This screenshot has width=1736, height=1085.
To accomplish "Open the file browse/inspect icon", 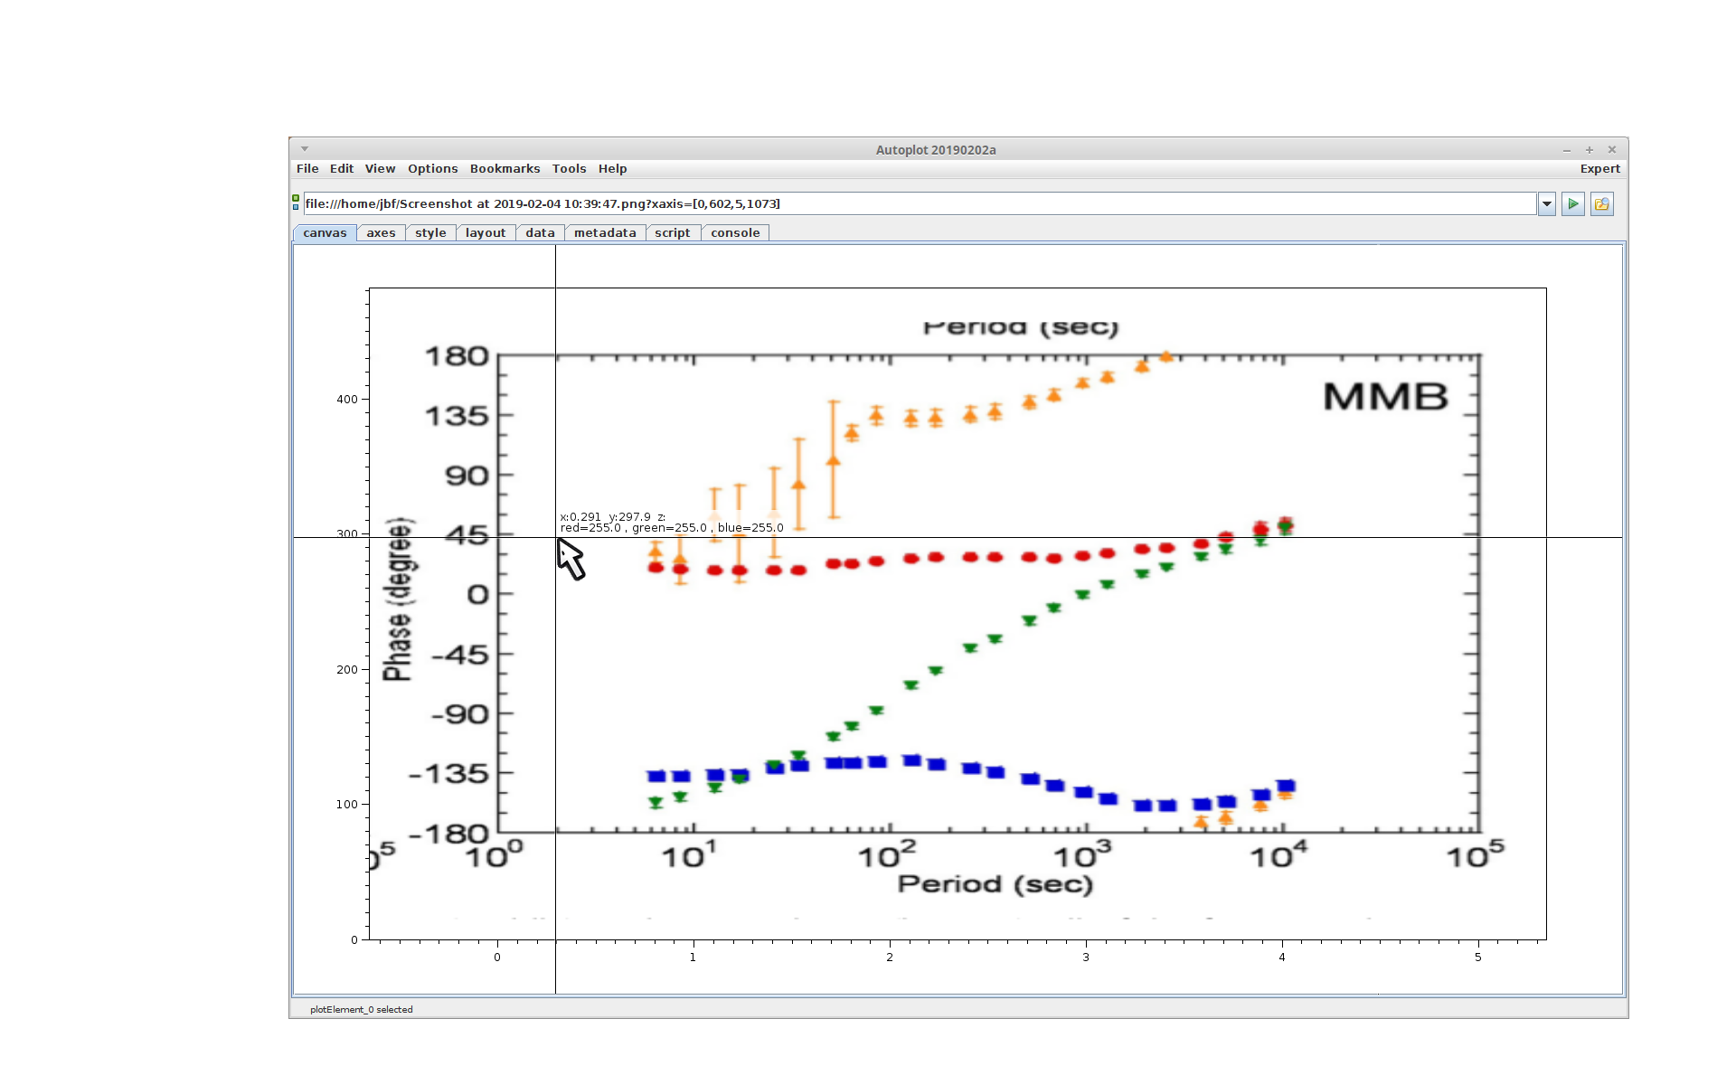I will pyautogui.click(x=1601, y=204).
